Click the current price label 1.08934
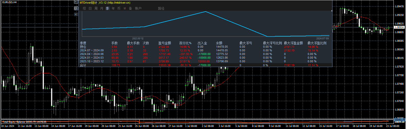The height and width of the screenshot is (129, 406). coord(399,27)
